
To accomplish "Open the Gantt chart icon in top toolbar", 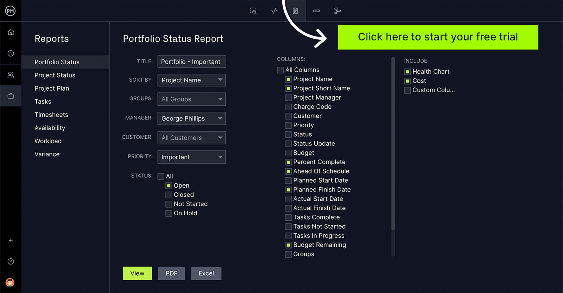I will pyautogui.click(x=337, y=11).
